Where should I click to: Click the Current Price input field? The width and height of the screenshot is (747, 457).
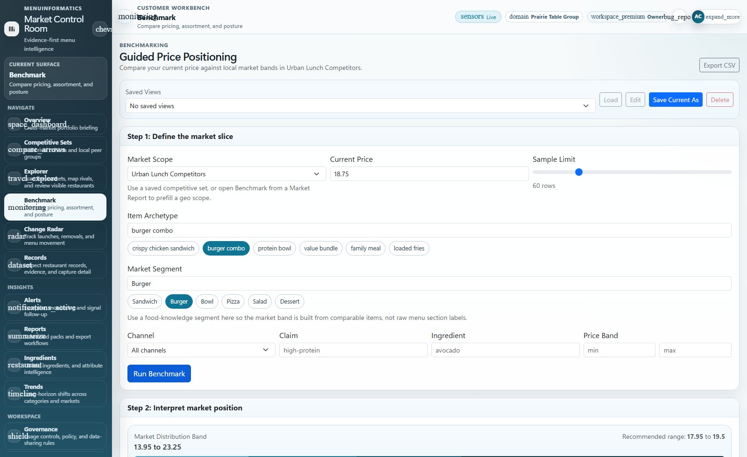pyautogui.click(x=429, y=174)
